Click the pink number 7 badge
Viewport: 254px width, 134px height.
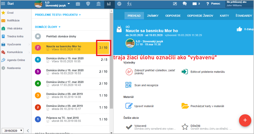[x=38, y=47]
